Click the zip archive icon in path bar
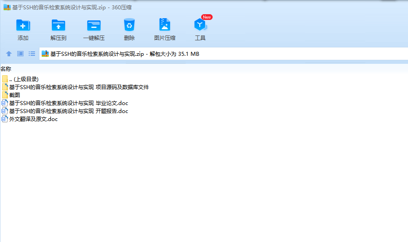The image size is (408, 242). [x=45, y=54]
